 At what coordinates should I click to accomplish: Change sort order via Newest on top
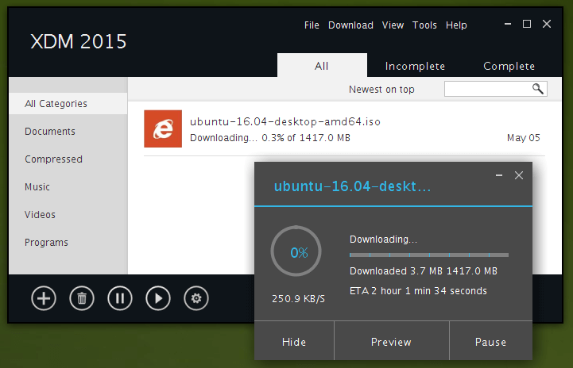(x=381, y=90)
